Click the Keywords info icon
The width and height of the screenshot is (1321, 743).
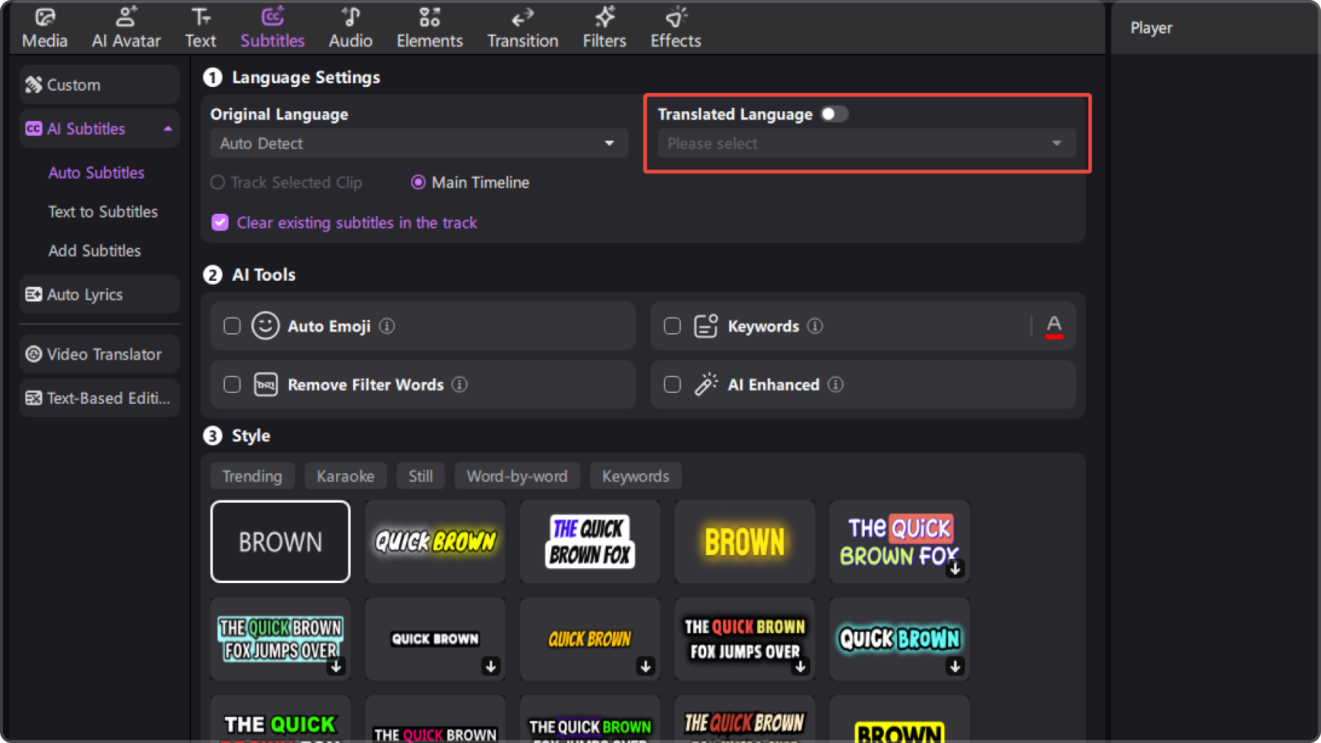coord(815,326)
